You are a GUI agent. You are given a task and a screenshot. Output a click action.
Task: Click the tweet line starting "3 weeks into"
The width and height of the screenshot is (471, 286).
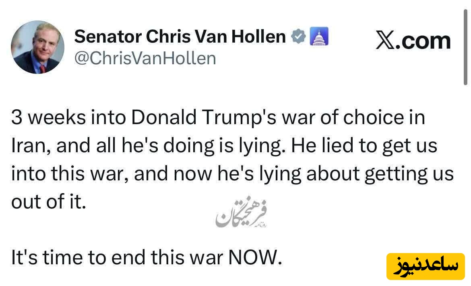pyautogui.click(x=218, y=118)
